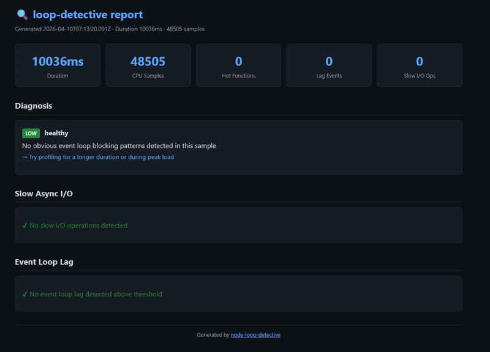Viewport: 490px width, 352px height.
Task: Click the generated timestamp line under the title
Action: click(110, 29)
